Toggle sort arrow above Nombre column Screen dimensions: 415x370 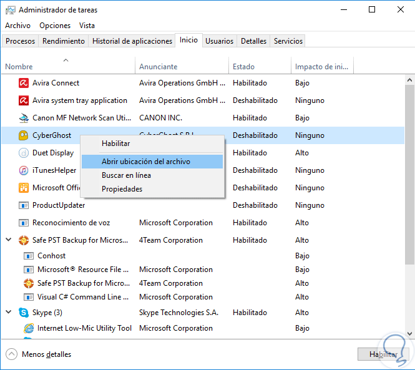(66, 60)
